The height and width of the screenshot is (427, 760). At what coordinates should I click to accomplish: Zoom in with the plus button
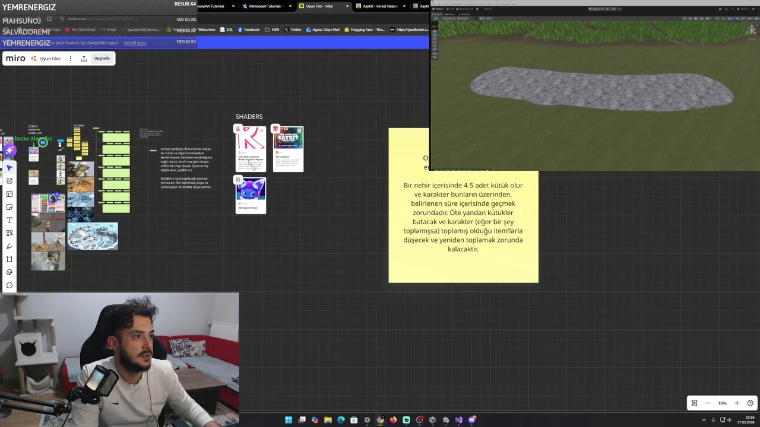[737, 403]
